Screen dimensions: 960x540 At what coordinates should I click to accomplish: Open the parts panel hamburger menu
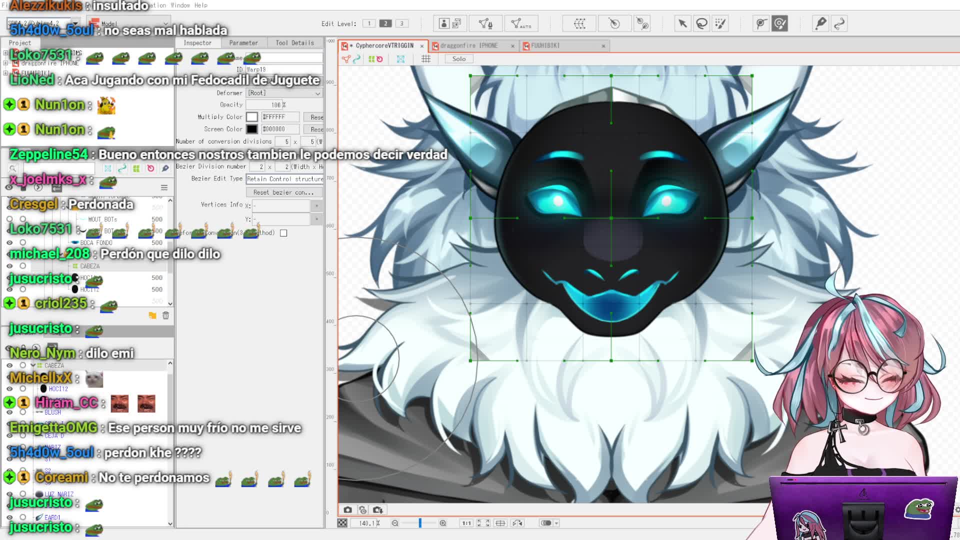tap(164, 187)
